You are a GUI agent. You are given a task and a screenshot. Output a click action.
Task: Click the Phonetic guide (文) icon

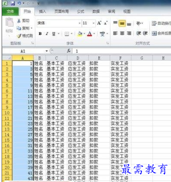pyautogui.click(x=102, y=34)
